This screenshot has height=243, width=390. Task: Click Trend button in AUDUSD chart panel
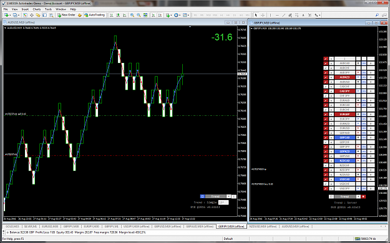click(215, 196)
